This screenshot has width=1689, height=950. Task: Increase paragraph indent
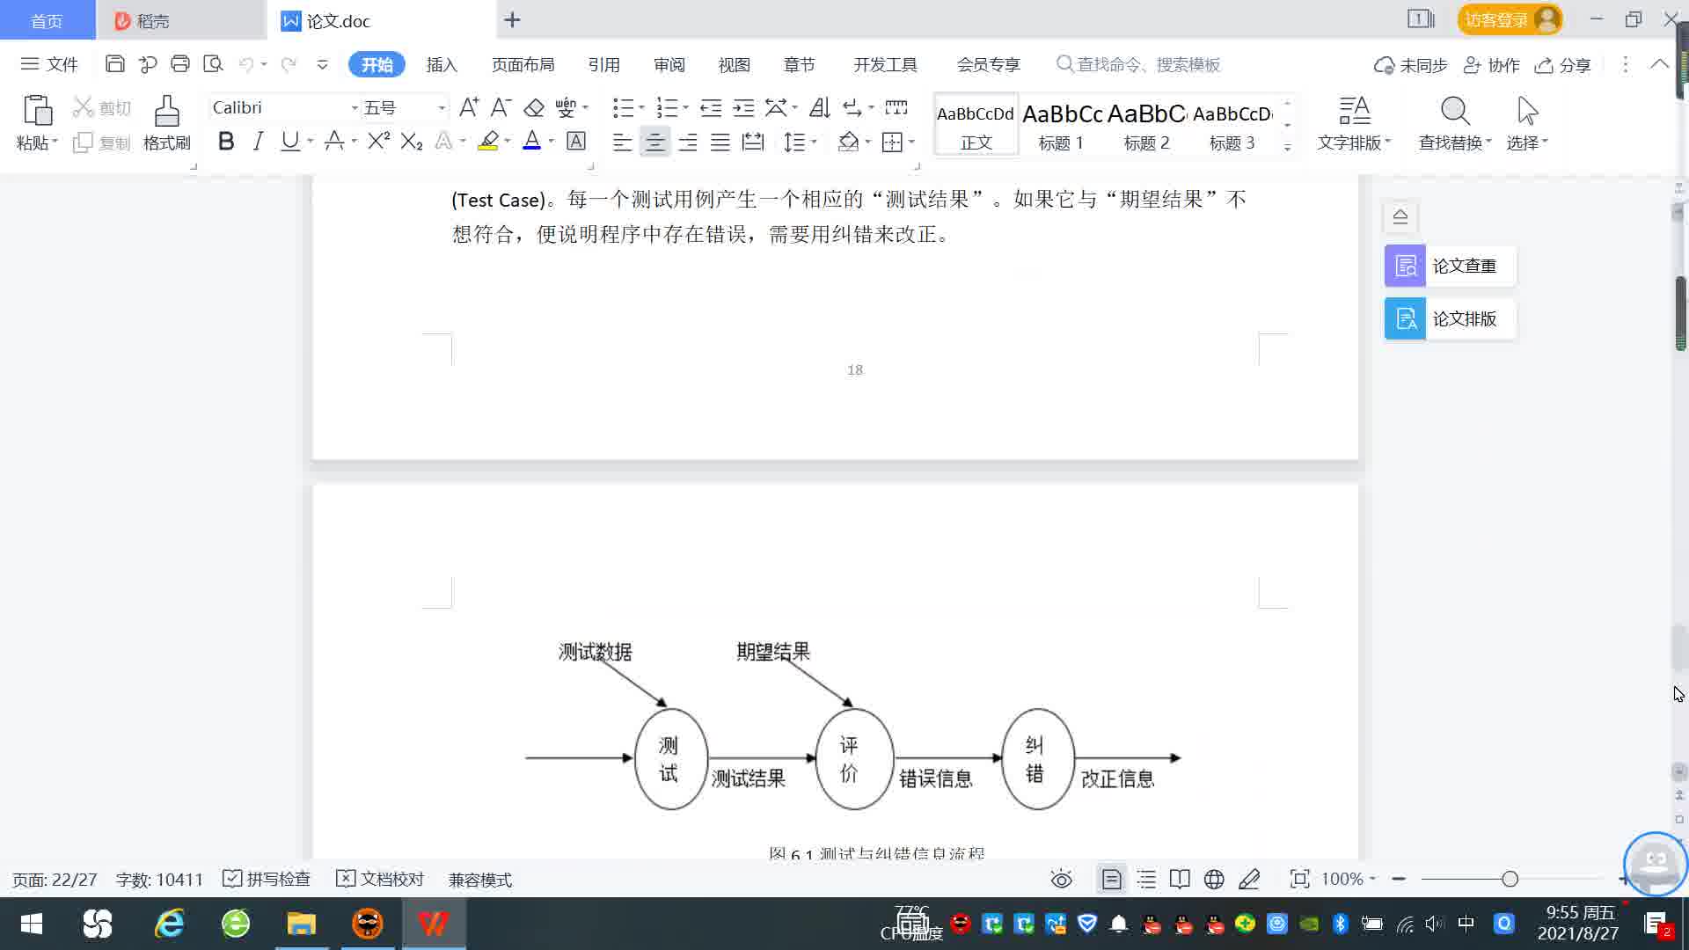(743, 107)
